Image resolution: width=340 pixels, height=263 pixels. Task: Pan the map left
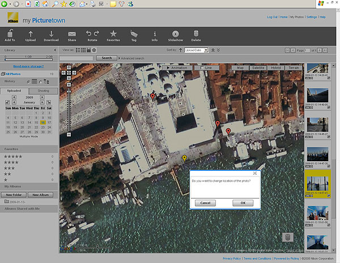click(63, 73)
